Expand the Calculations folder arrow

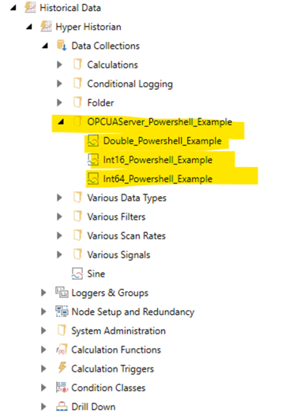[59, 65]
